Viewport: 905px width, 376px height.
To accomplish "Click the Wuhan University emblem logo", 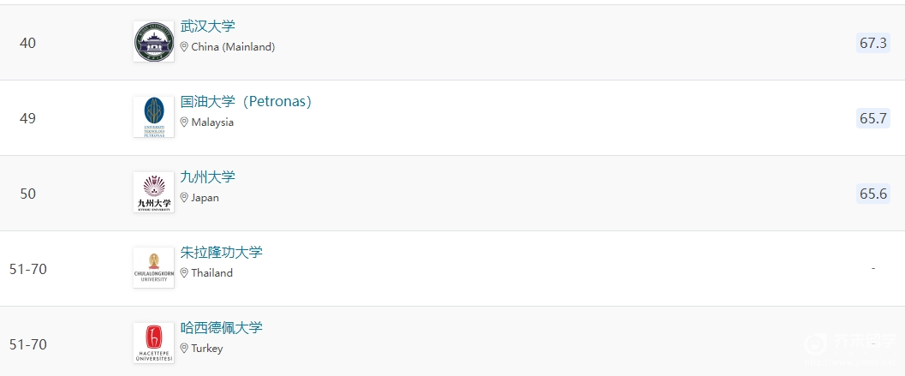I will [153, 42].
